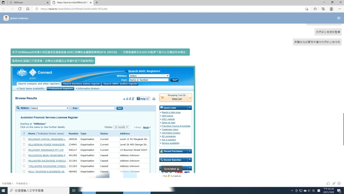Select Information Brokers submenu item
Image resolution: width=344 pixels, height=194 pixels.
88,89
